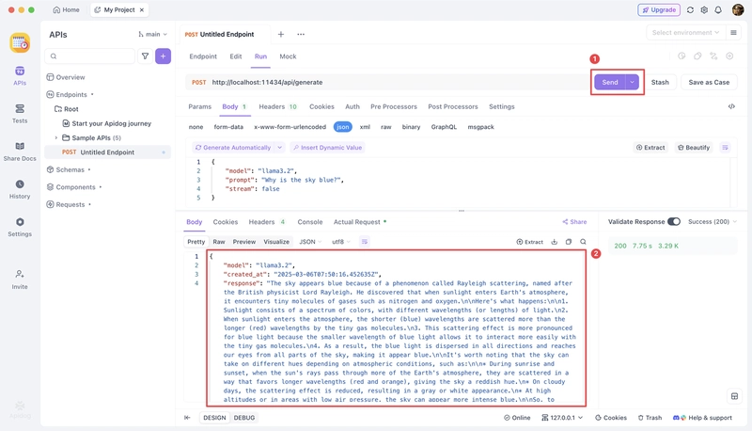Select the json body type
Screen dimensions: 752x431
tap(342, 127)
